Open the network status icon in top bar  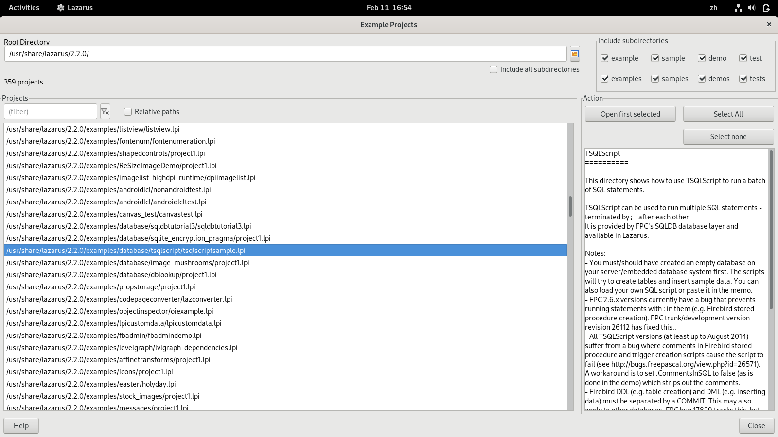pos(738,8)
